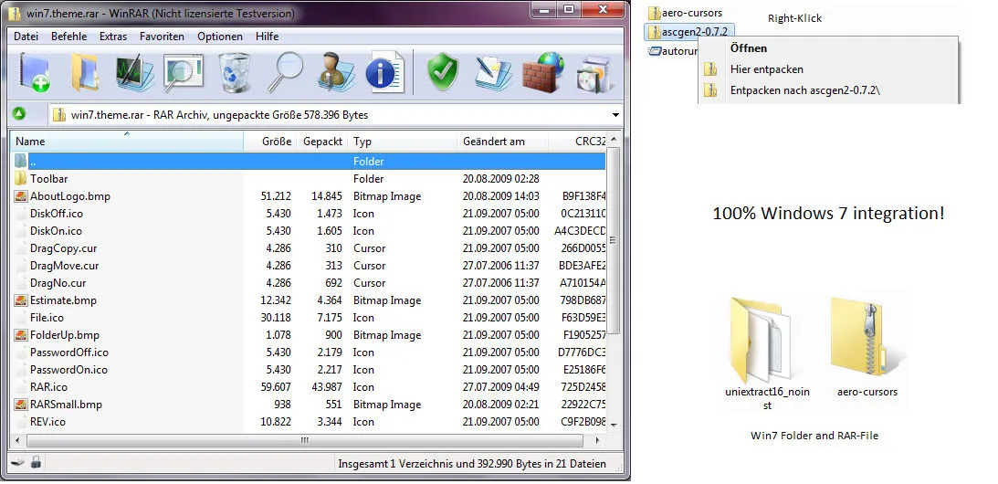Open the Befehle menu

click(69, 37)
